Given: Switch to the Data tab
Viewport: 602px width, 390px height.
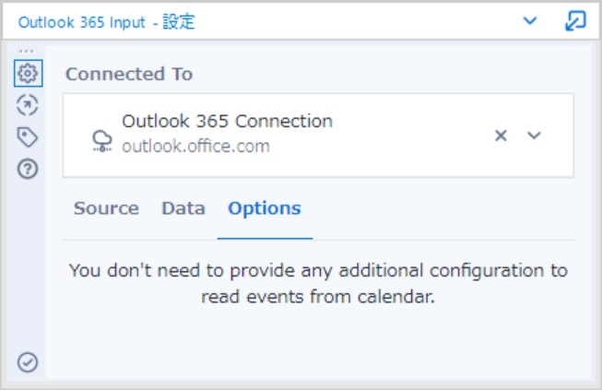Looking at the screenshot, I should click(183, 208).
